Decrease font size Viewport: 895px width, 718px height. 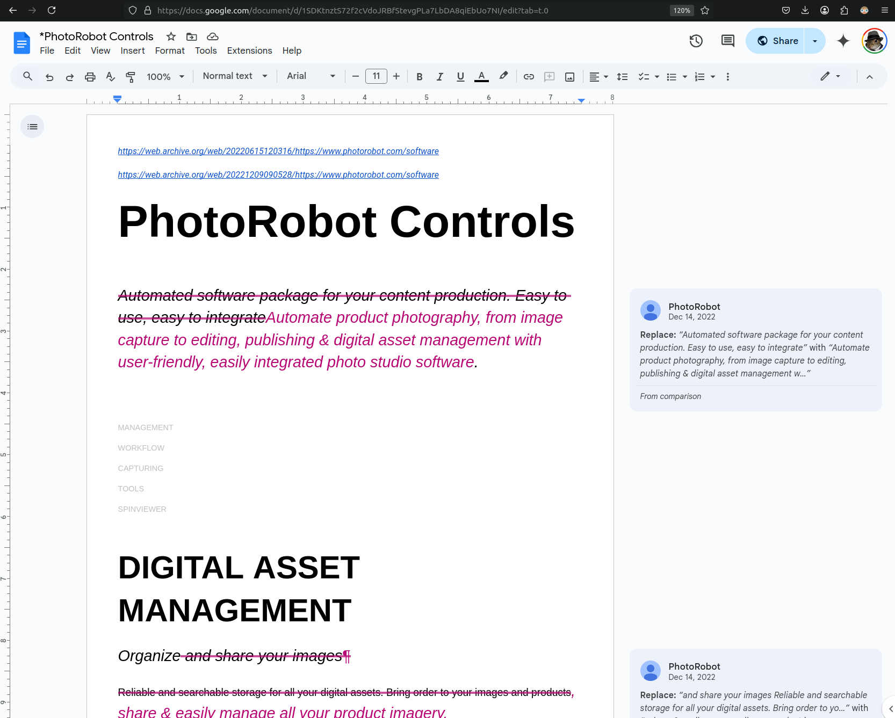(355, 77)
